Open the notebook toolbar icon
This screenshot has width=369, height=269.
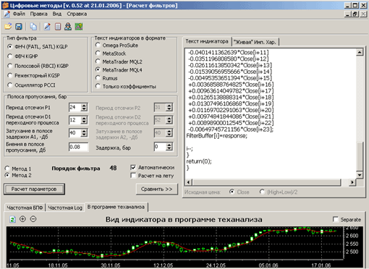(x=58, y=26)
